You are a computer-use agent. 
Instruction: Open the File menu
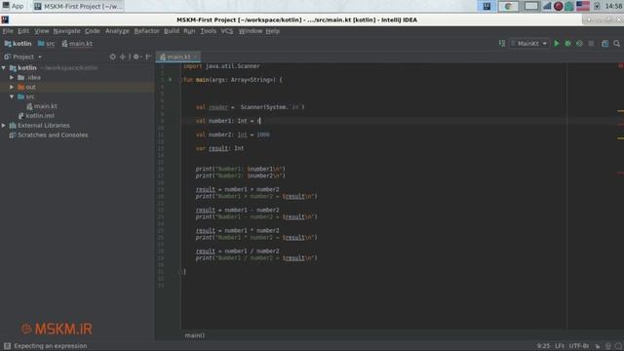tap(8, 31)
